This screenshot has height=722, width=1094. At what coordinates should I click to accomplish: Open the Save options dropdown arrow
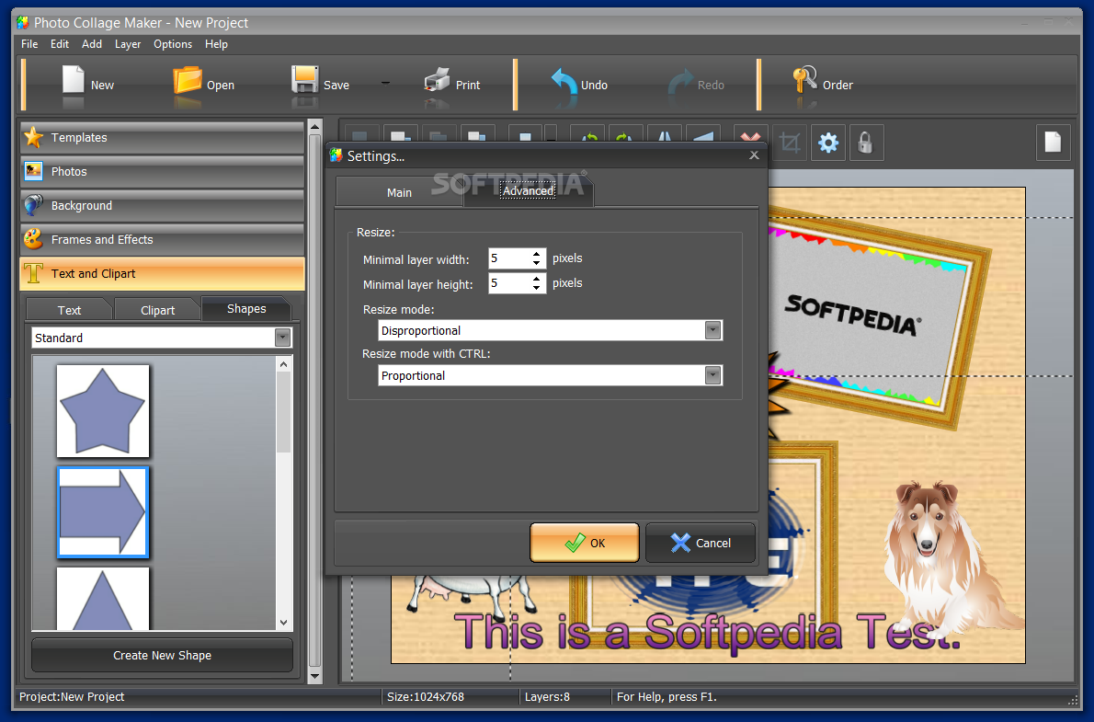[385, 83]
